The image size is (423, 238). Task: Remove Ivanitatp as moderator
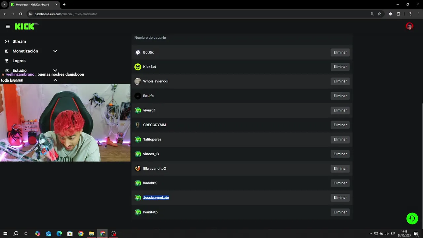(x=340, y=212)
